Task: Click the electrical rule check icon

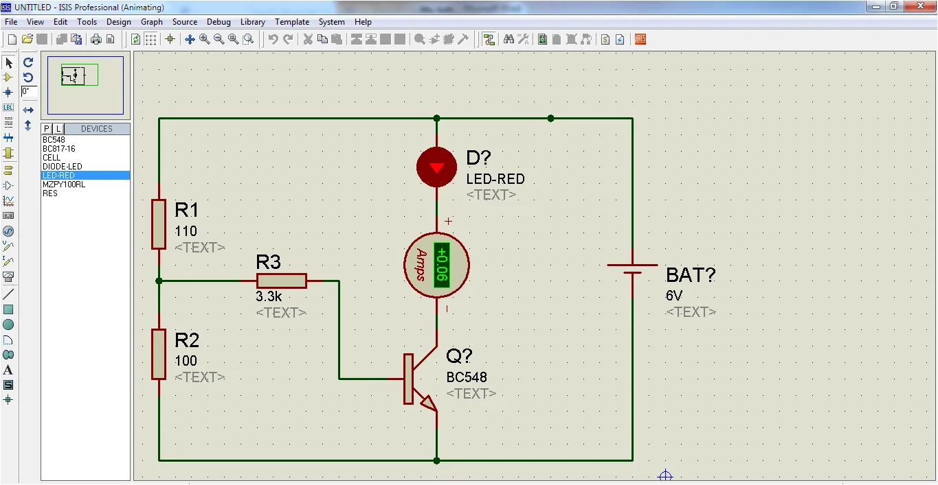Action: (620, 39)
